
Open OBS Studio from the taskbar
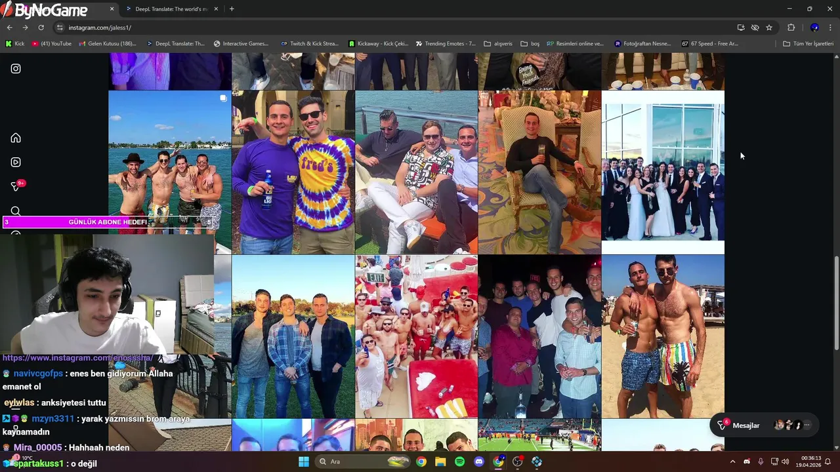(x=518, y=462)
